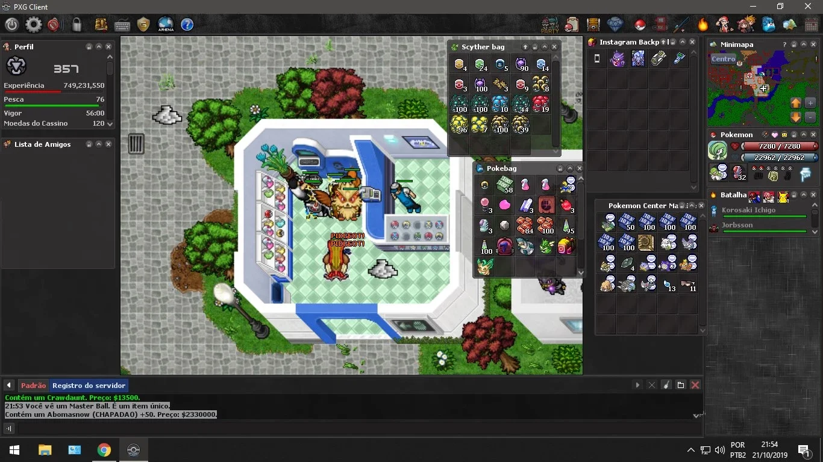823x462 pixels.
Task: Click the red X close-channel button in chat
Action: tap(695, 385)
